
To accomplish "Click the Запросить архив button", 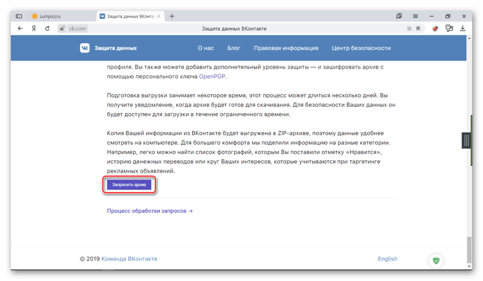I will [x=129, y=184].
